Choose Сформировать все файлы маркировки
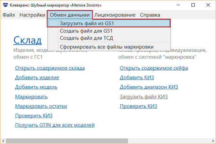Viewport: 216px width, 144px height. (x=109, y=47)
